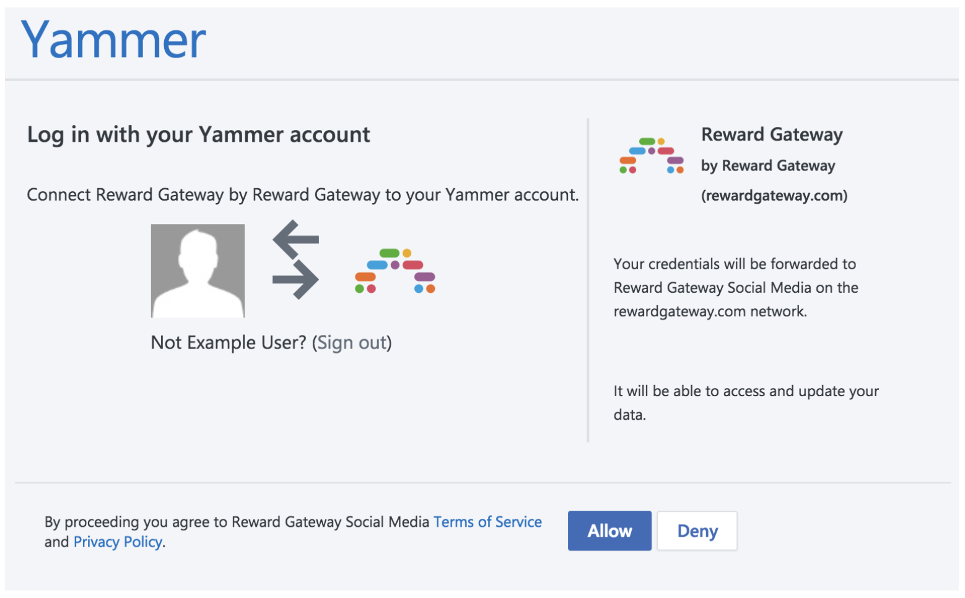Click the left-pointing arrow between avatar and logo

[295, 239]
